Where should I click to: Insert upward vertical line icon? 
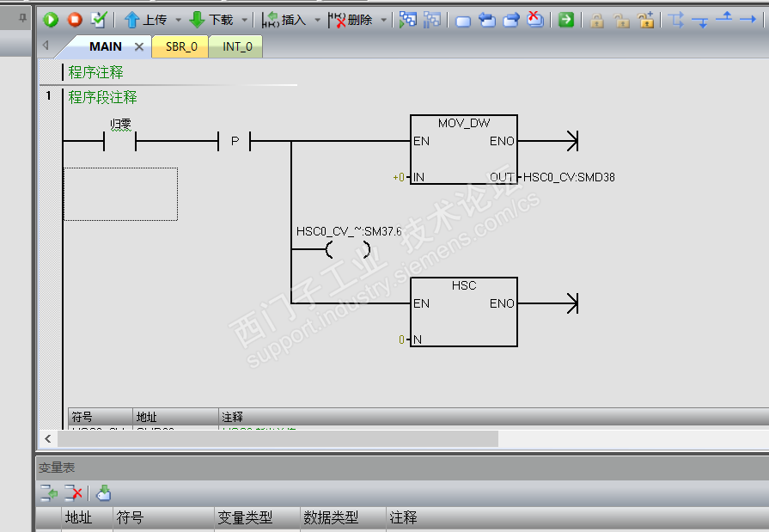click(x=723, y=17)
